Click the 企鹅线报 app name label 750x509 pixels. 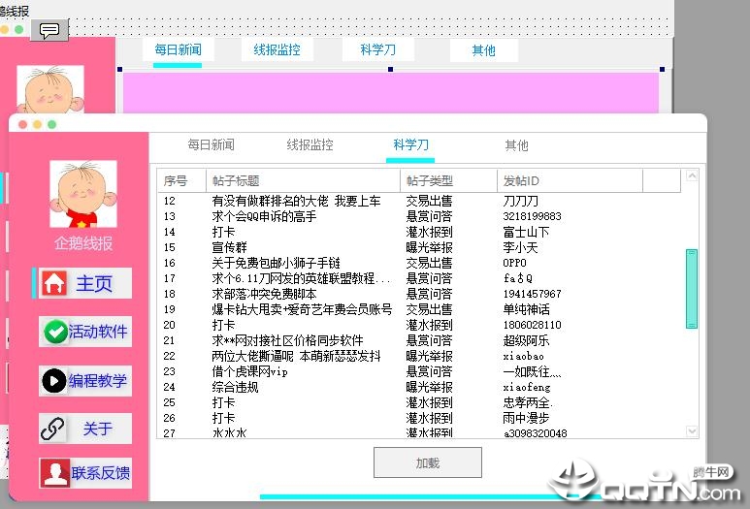pos(83,243)
